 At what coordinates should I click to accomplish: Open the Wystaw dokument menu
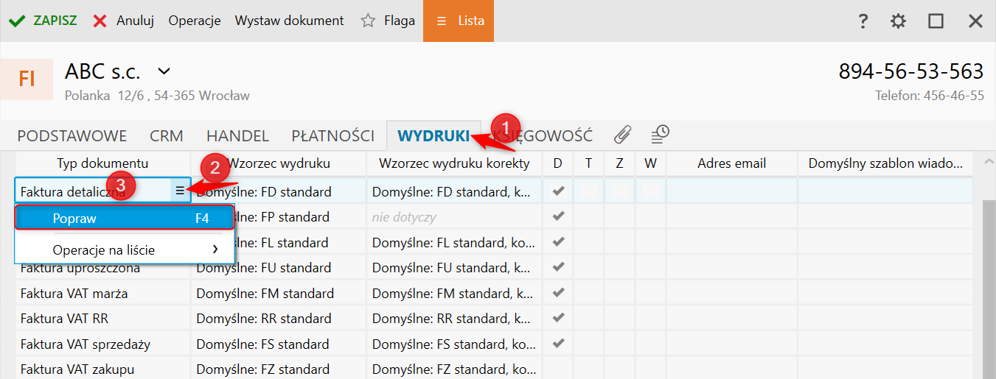click(x=289, y=21)
